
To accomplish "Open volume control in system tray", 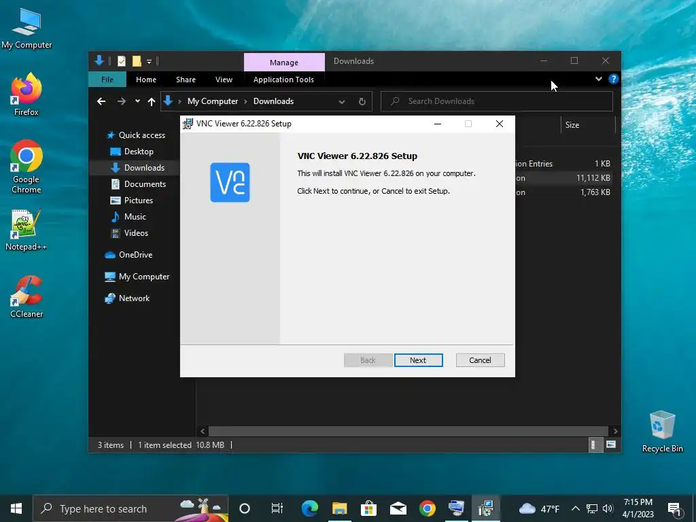I will point(608,508).
